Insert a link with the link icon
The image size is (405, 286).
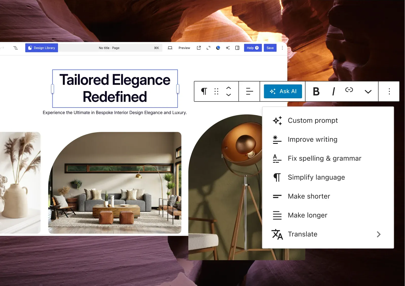(349, 90)
